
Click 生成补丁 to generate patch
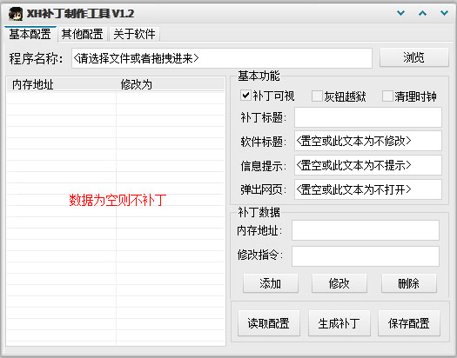coord(339,323)
